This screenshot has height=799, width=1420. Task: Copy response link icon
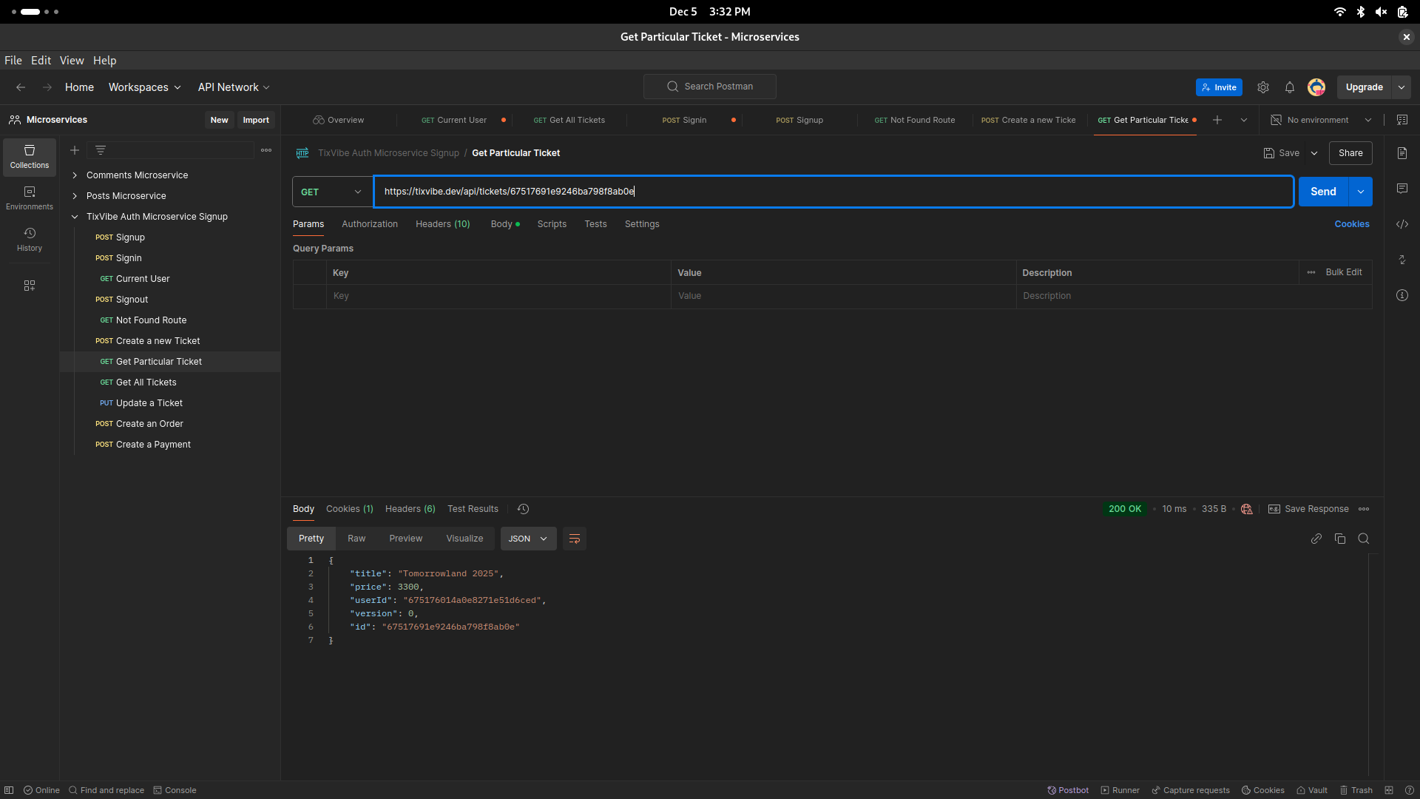pyautogui.click(x=1316, y=539)
